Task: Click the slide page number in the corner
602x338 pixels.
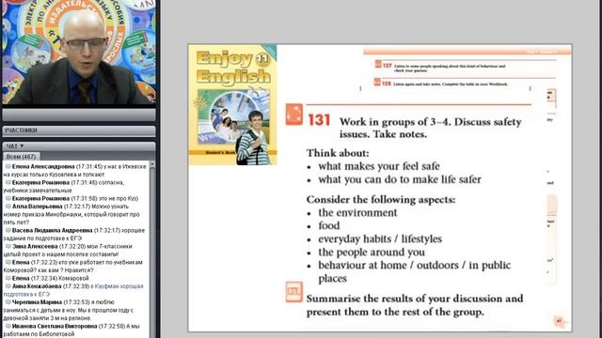Action: pyautogui.click(x=559, y=321)
